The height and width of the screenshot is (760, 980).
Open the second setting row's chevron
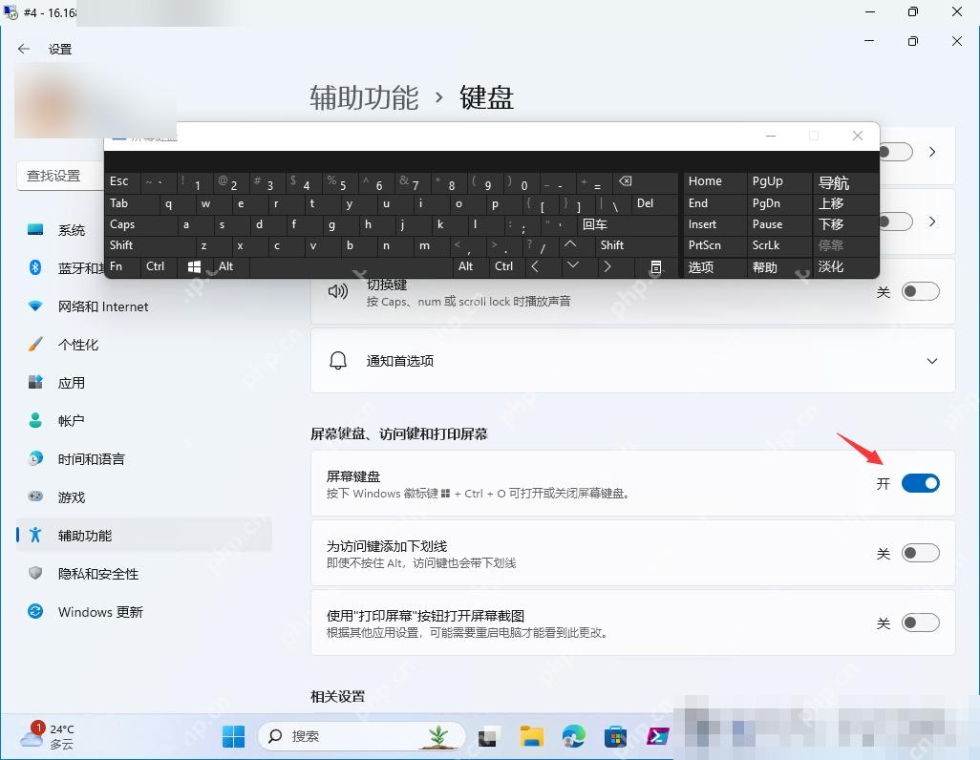click(932, 222)
